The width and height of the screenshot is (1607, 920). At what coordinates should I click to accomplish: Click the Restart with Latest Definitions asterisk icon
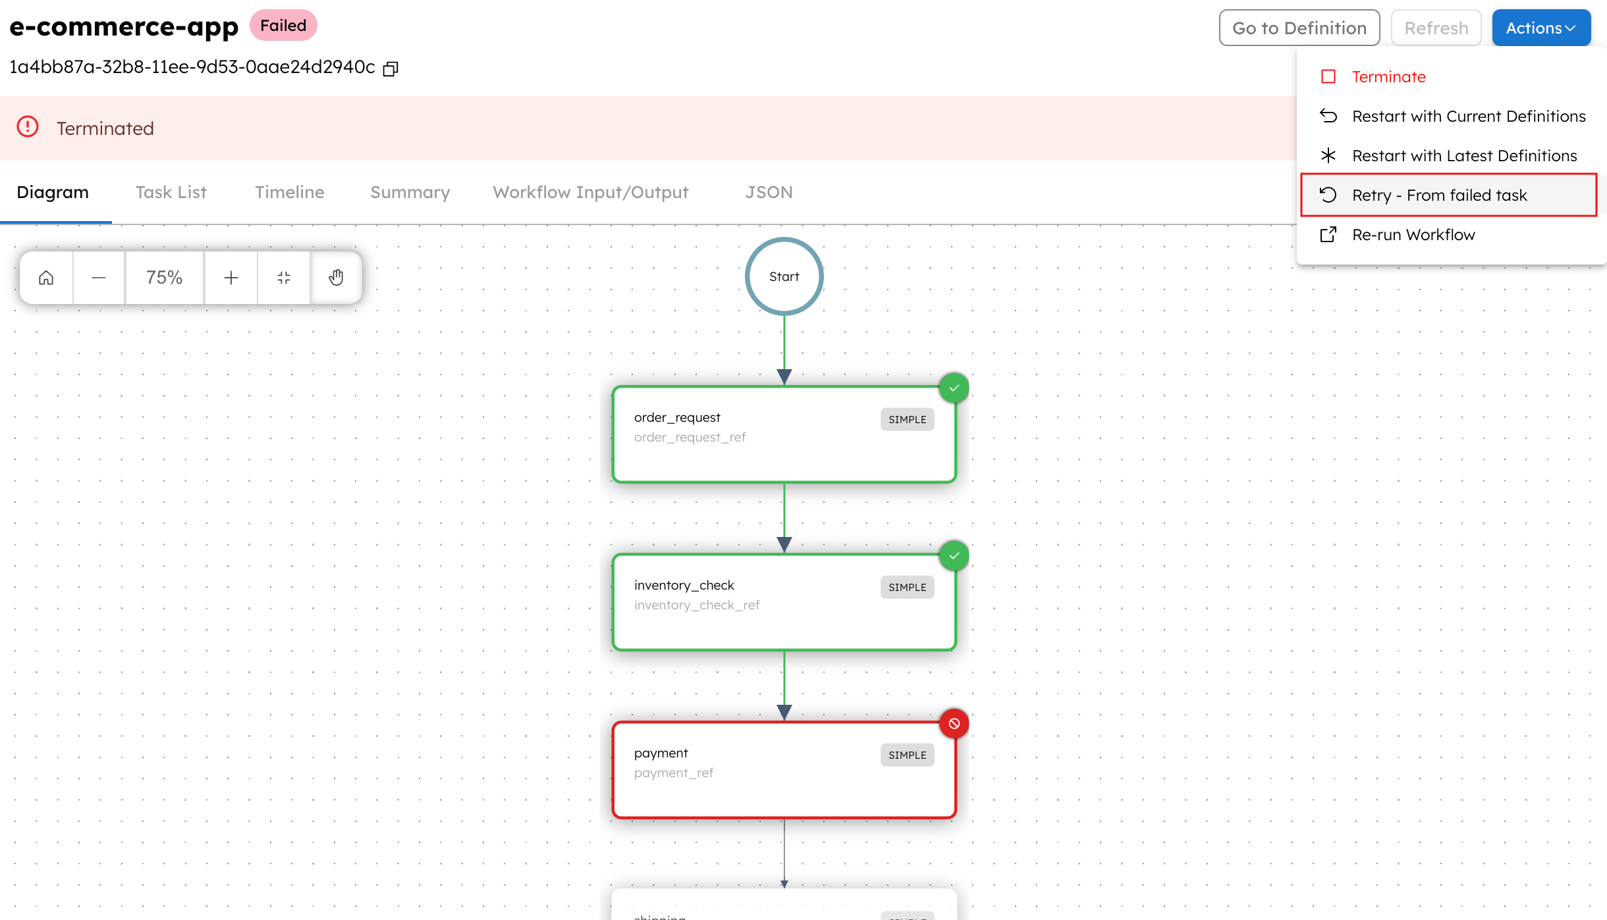click(1328, 155)
